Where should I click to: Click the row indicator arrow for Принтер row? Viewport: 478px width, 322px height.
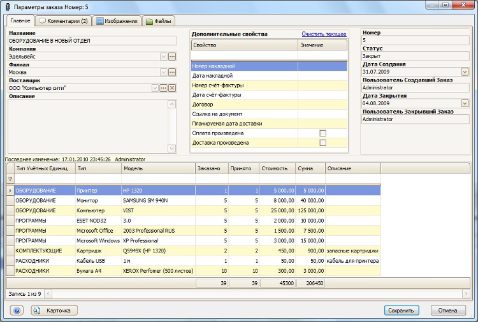pyautogui.click(x=10, y=190)
